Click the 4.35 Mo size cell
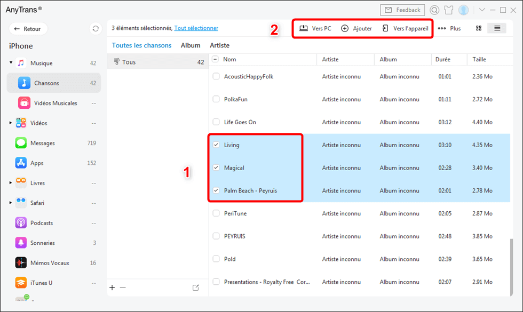Image resolution: width=523 pixels, height=312 pixels. [x=482, y=145]
